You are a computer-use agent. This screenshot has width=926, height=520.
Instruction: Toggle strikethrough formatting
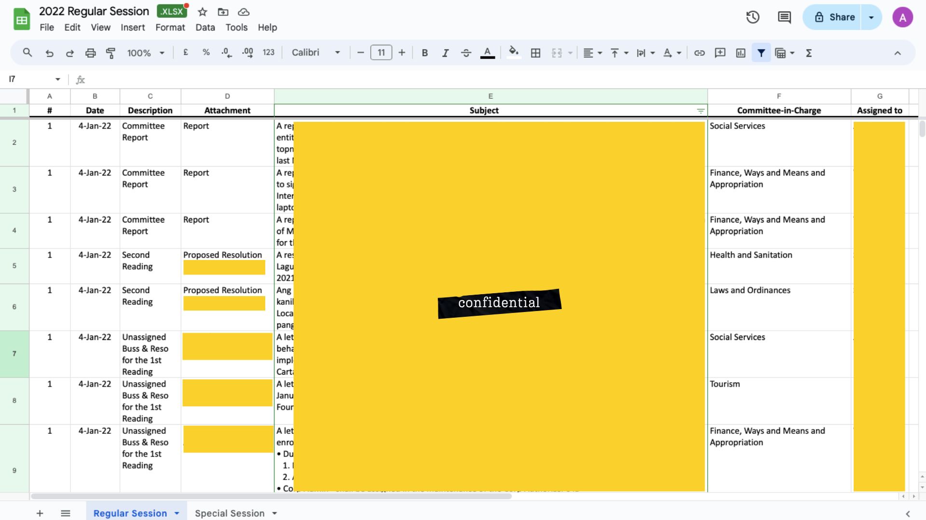tap(466, 53)
